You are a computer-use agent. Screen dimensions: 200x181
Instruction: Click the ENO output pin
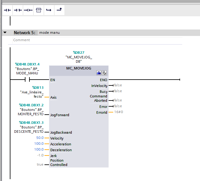tap(104, 80)
